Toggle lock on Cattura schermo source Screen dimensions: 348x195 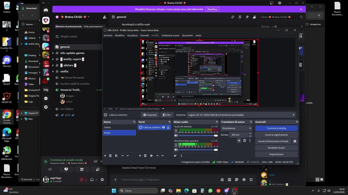tap(168, 127)
